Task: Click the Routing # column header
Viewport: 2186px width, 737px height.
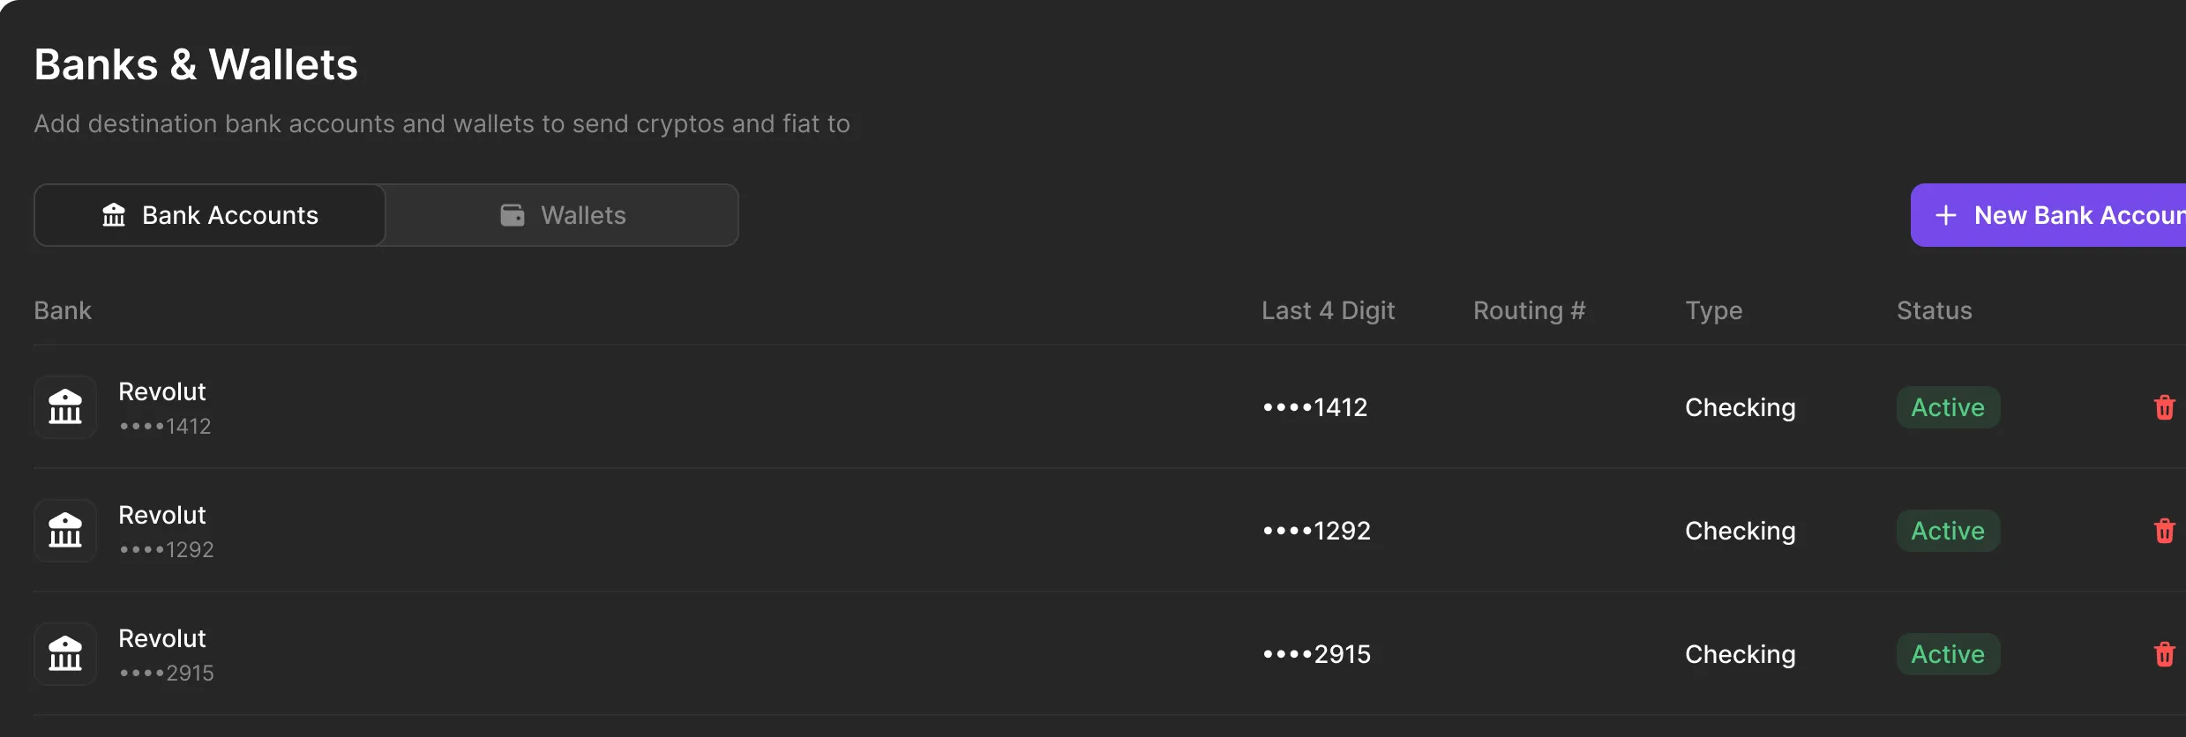Action: pyautogui.click(x=1529, y=310)
